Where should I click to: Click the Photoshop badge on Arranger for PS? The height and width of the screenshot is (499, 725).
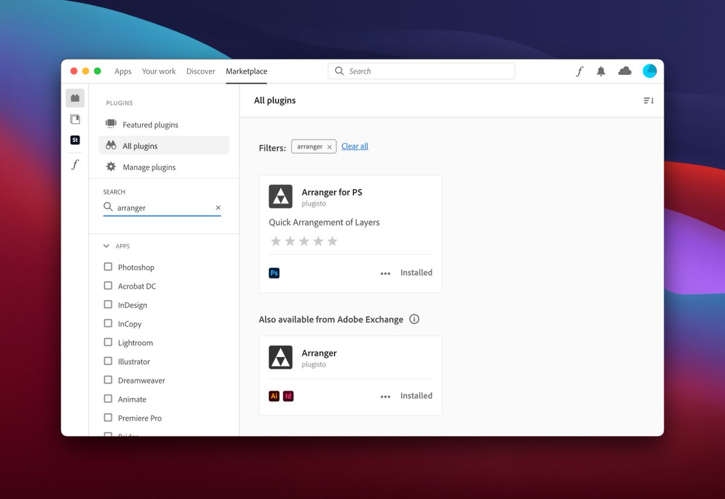pos(274,273)
